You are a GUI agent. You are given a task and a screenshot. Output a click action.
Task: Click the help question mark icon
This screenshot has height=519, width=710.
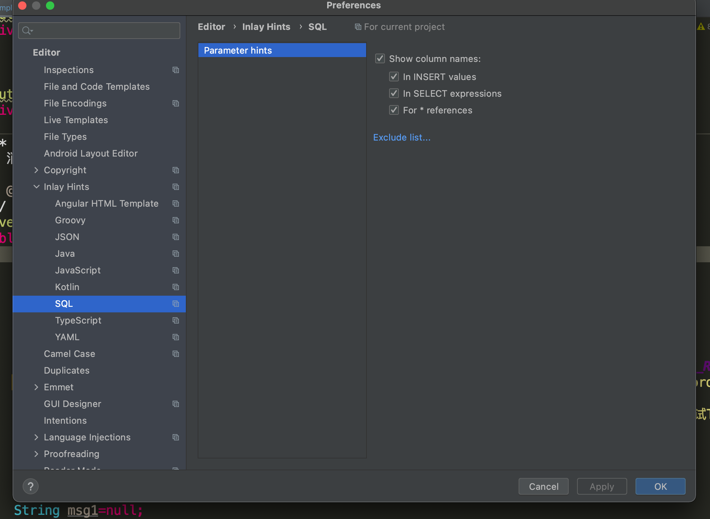pos(31,486)
